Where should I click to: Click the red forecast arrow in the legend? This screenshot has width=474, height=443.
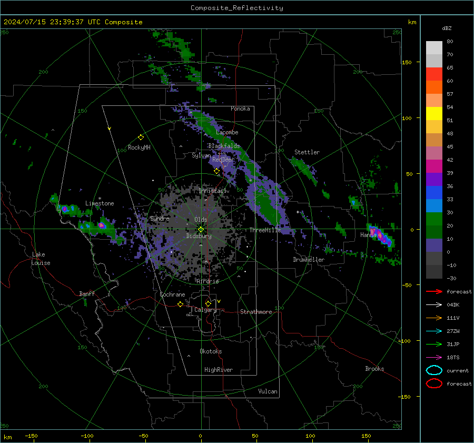pos(434,291)
